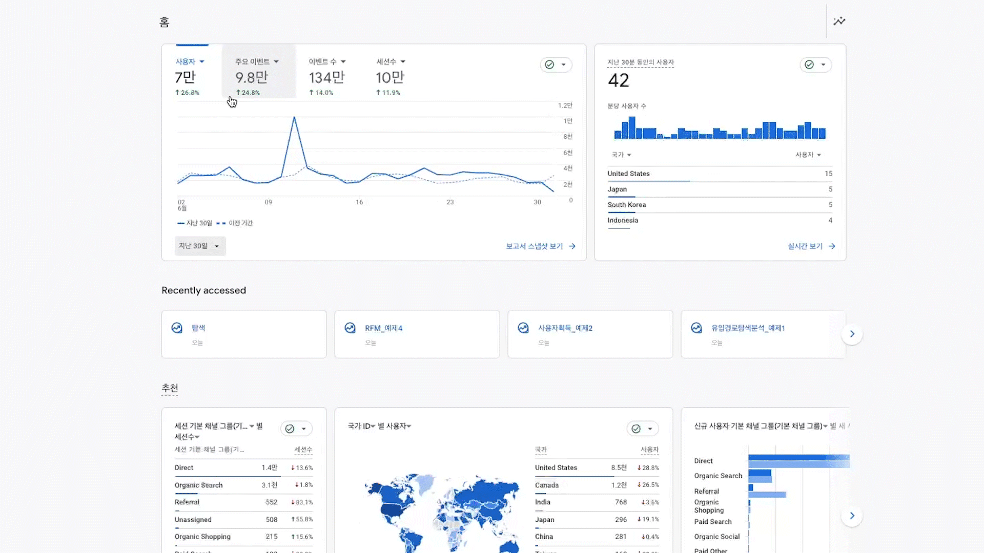
Task: Click the 사용자획득_예제2 card icon
Action: [523, 328]
